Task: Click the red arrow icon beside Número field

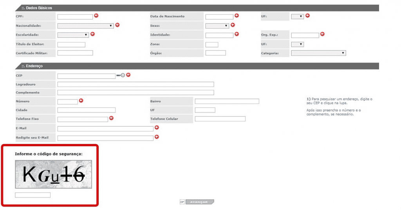Action: coord(81,101)
